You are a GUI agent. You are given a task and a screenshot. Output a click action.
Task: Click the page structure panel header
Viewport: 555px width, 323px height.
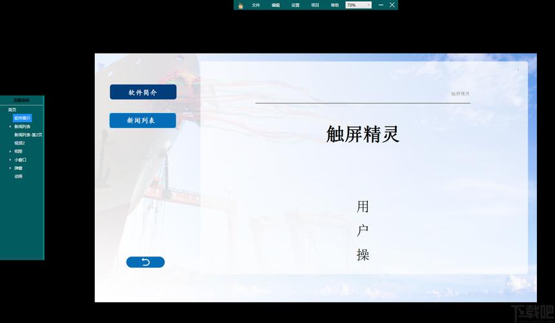coord(21,100)
